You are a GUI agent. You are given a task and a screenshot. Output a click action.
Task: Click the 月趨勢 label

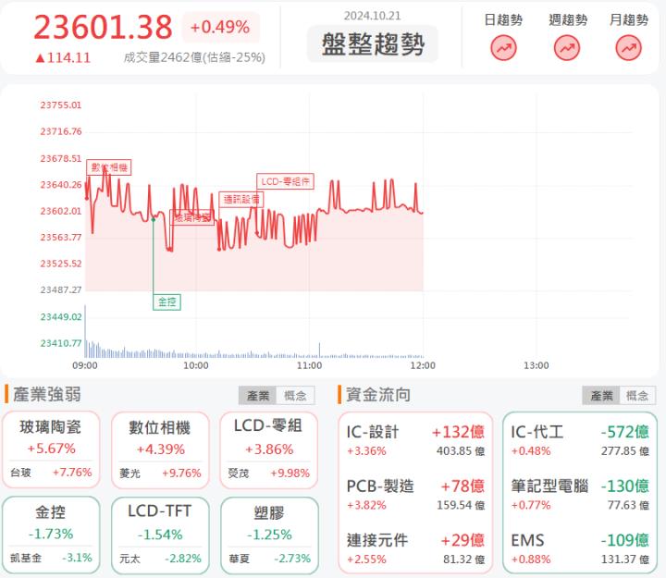[x=629, y=19]
